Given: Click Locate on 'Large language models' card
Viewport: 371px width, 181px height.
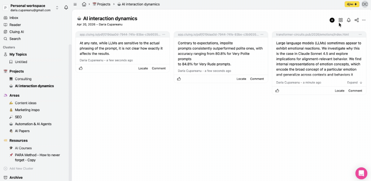Looking at the screenshot, I should [x=339, y=91].
